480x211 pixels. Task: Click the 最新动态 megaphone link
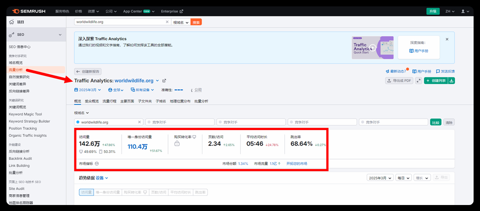(x=396, y=71)
